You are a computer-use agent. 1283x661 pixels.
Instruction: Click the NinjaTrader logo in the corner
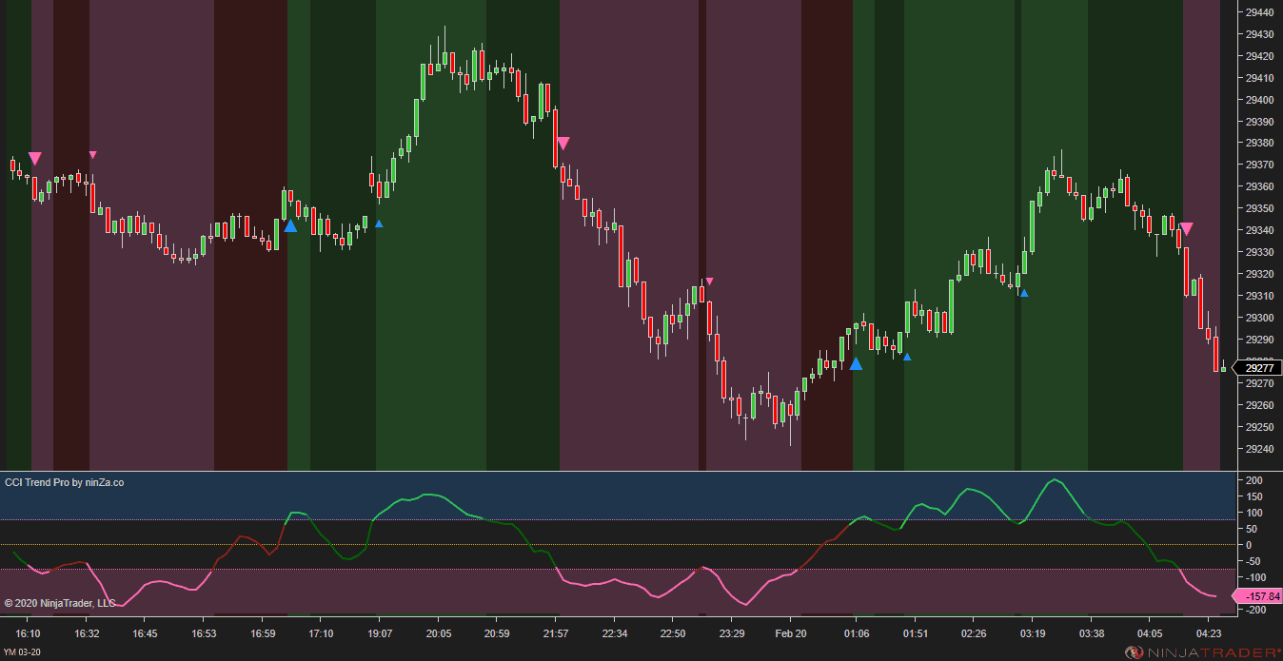[x=1200, y=651]
